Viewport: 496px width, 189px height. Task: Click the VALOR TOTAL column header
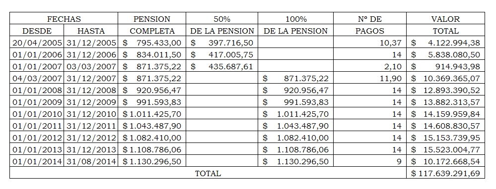[x=446, y=25]
